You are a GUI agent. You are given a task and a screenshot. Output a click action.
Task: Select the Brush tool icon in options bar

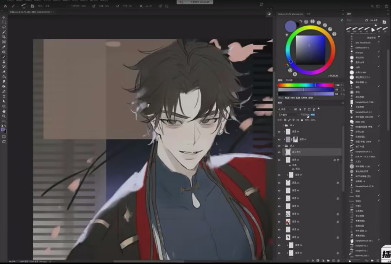pos(13,5)
